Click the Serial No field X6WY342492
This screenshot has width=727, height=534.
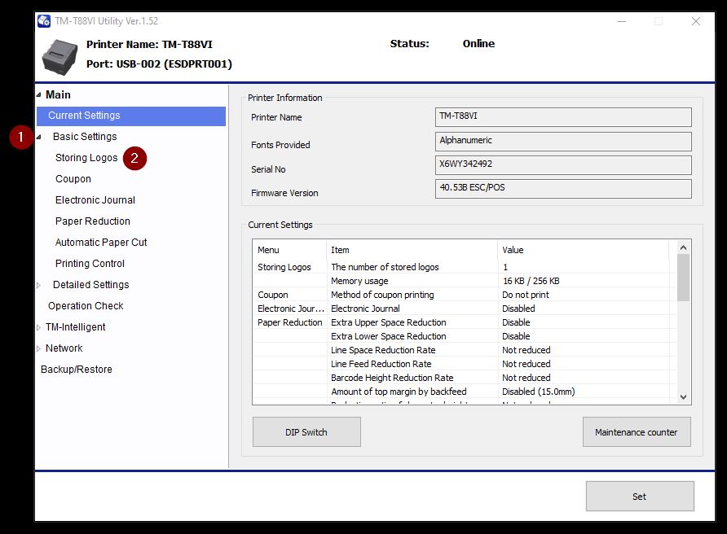[x=563, y=165]
